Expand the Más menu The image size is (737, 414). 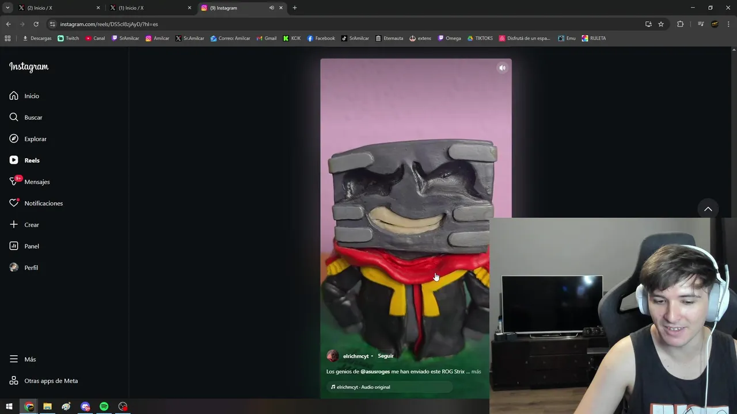(22, 359)
